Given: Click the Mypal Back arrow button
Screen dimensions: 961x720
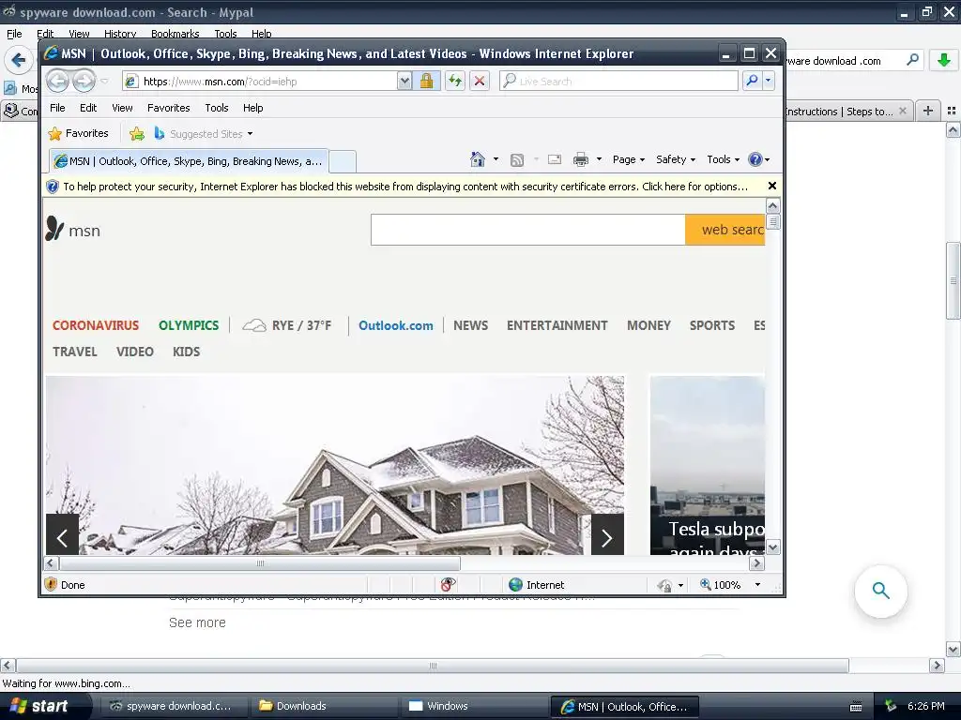Looking at the screenshot, I should click(19, 60).
